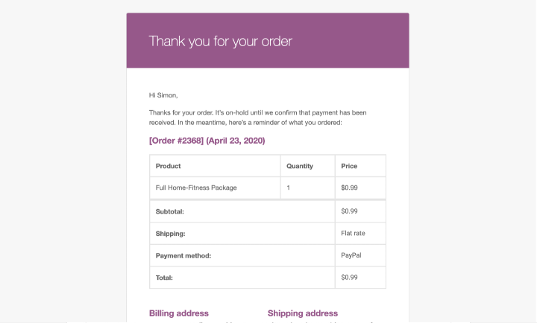Click the Shipping row label
537x323 pixels.
(170, 234)
